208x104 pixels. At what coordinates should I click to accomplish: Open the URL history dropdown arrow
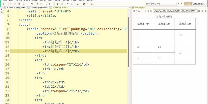click(196, 11)
